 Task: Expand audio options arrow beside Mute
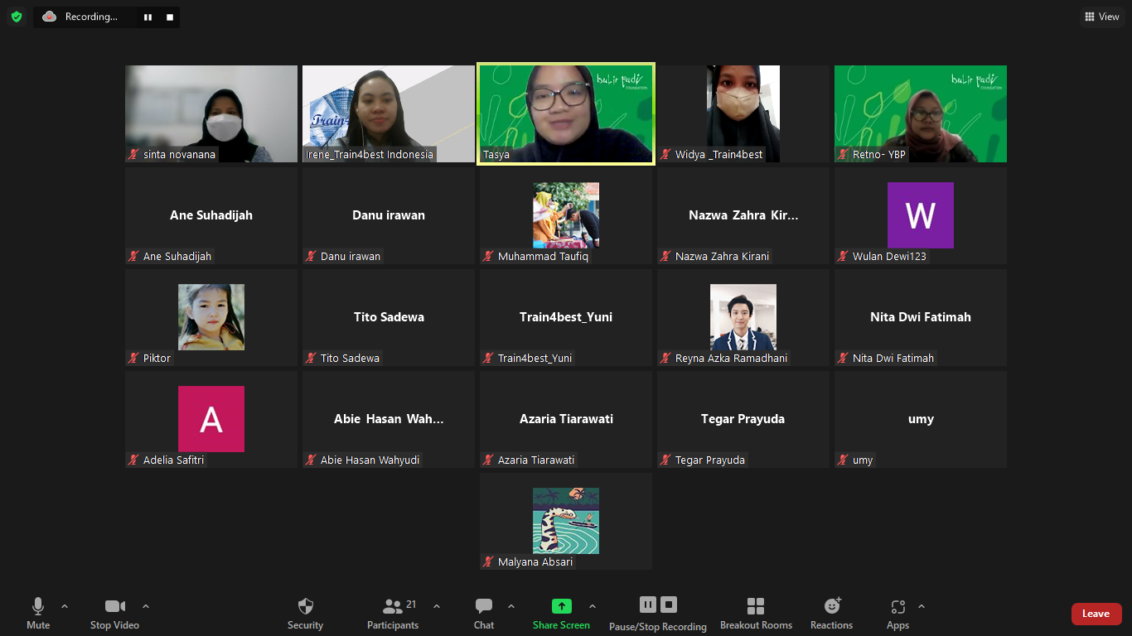[x=65, y=606]
